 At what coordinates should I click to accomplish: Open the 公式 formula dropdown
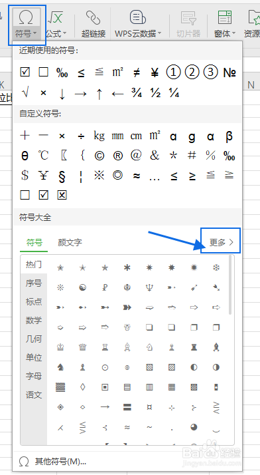tap(56, 25)
